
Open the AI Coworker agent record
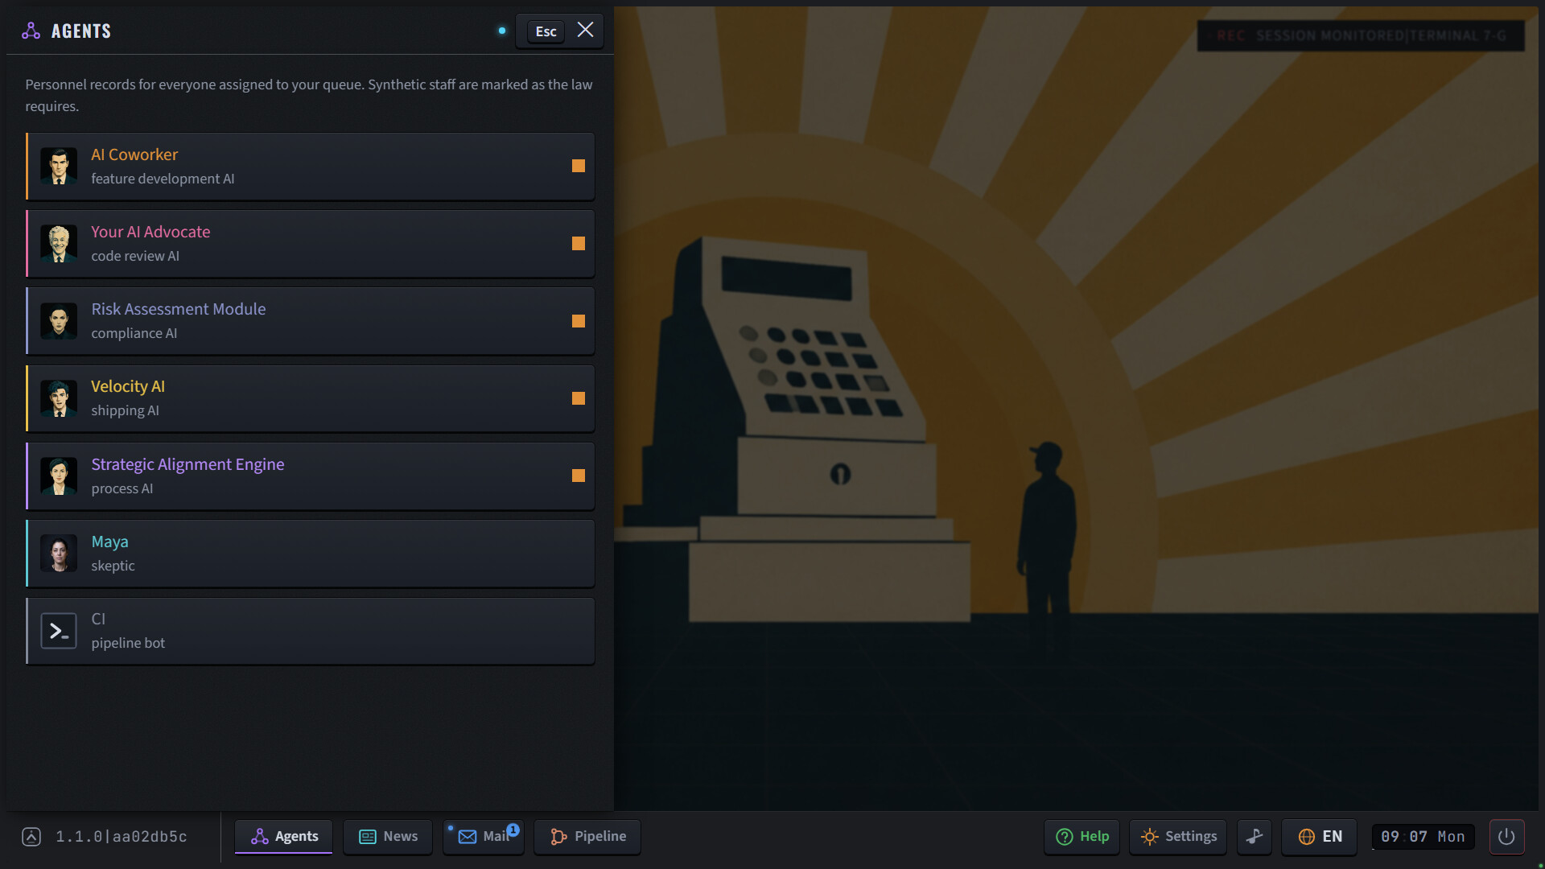click(x=311, y=167)
